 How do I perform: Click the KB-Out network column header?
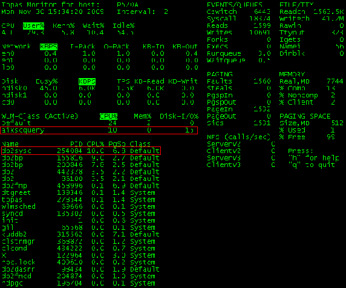pyautogui.click(x=185, y=47)
